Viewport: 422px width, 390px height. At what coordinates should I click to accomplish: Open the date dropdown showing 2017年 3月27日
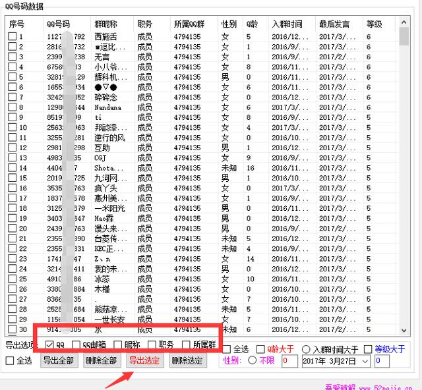363,361
